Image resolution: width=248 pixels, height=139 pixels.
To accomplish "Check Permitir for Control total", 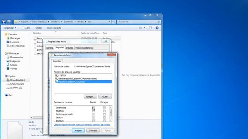I will coord(93,108).
